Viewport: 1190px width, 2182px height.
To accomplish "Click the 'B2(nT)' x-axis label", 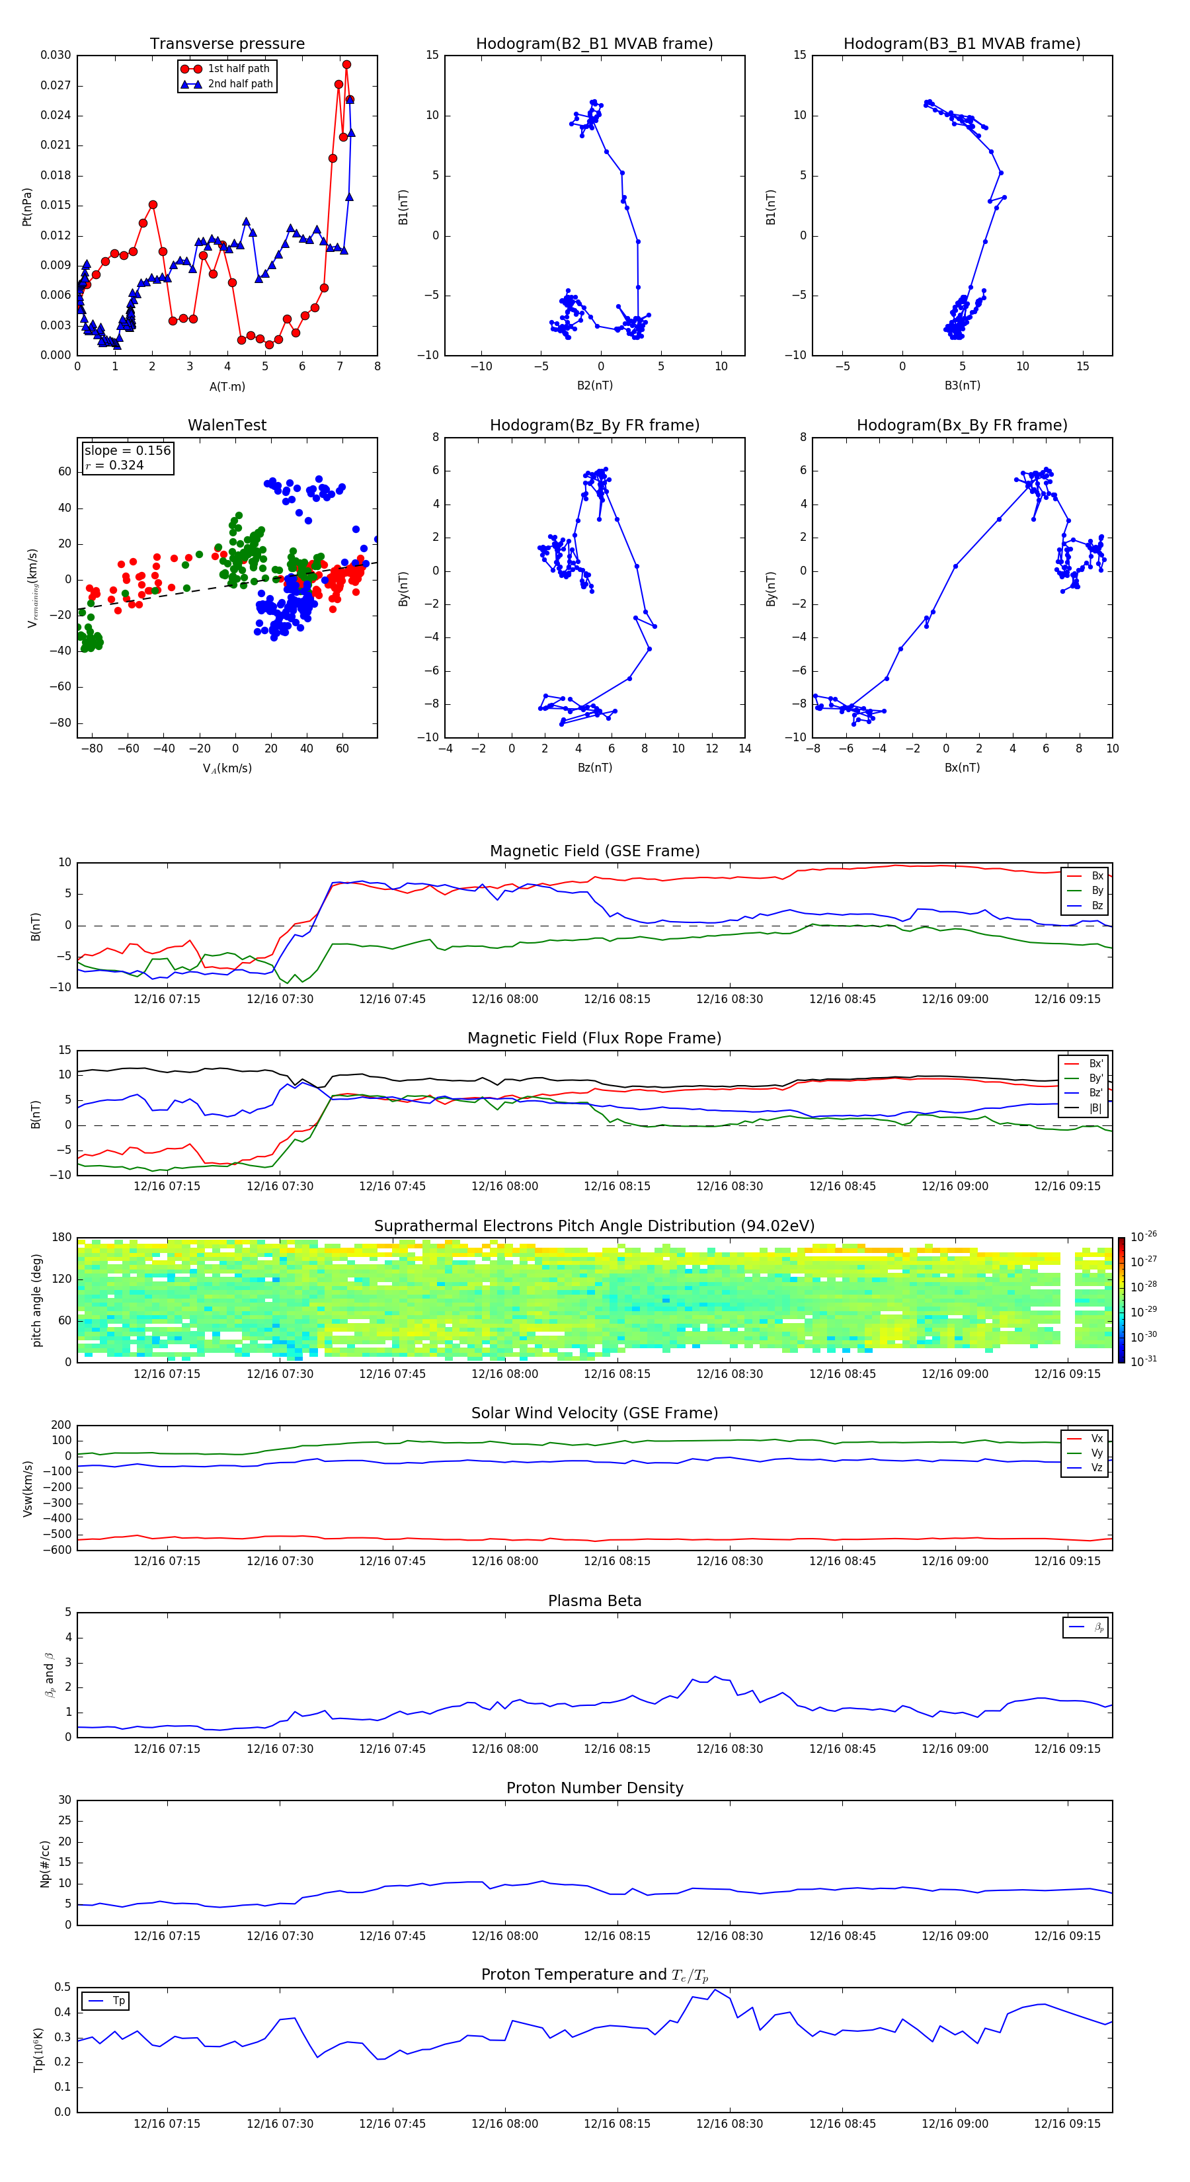I will [594, 385].
